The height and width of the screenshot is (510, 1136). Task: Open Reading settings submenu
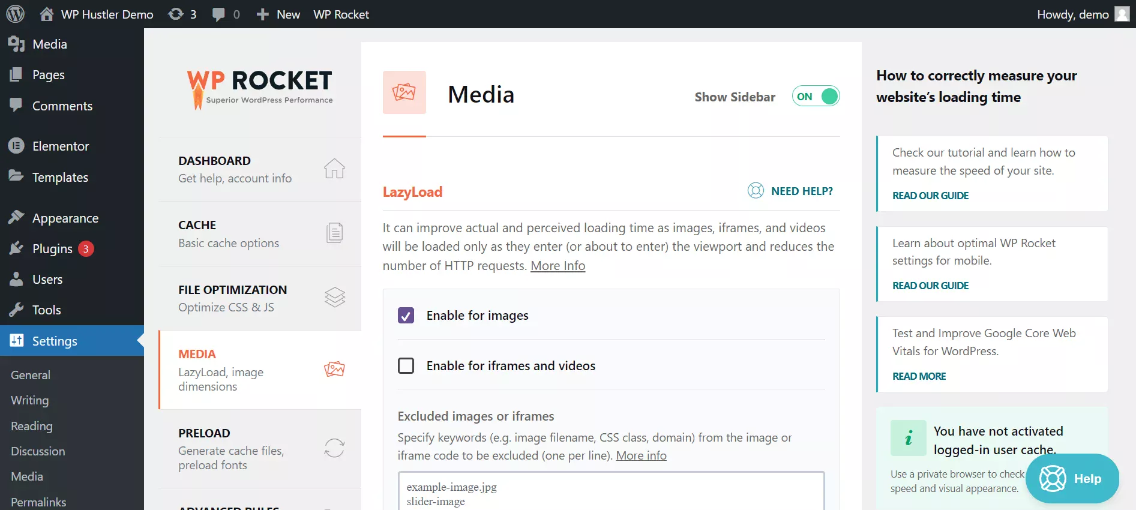pos(32,426)
